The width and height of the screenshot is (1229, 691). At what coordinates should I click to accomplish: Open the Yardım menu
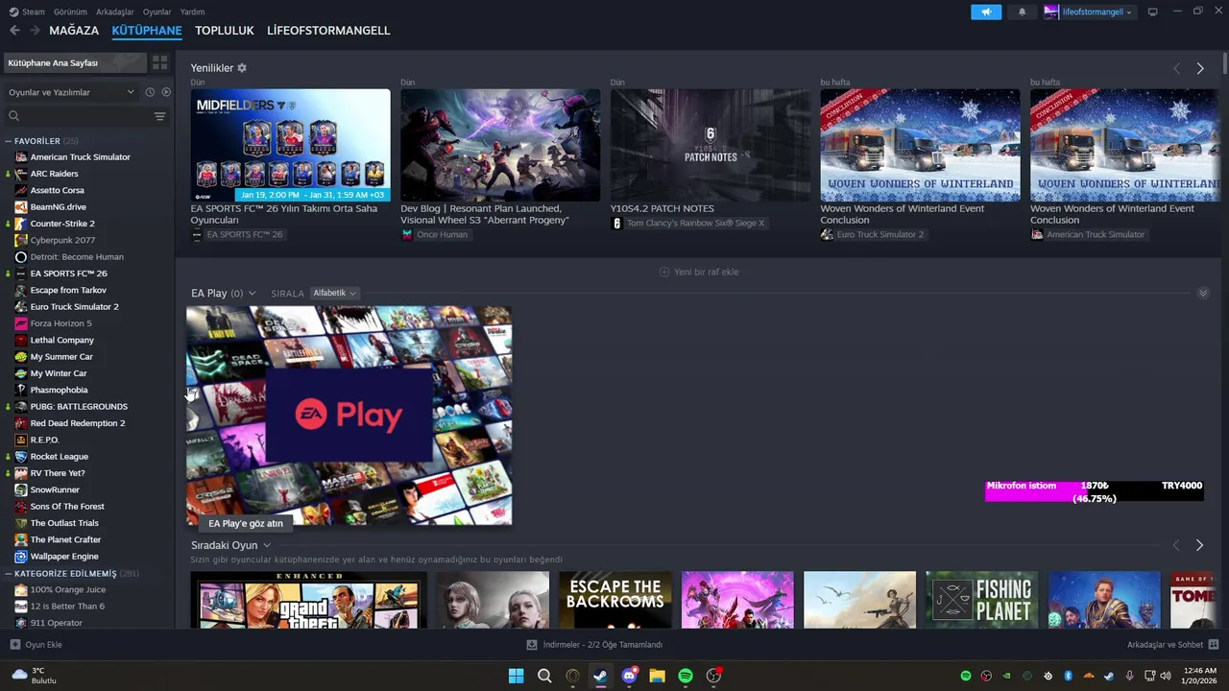pos(192,12)
